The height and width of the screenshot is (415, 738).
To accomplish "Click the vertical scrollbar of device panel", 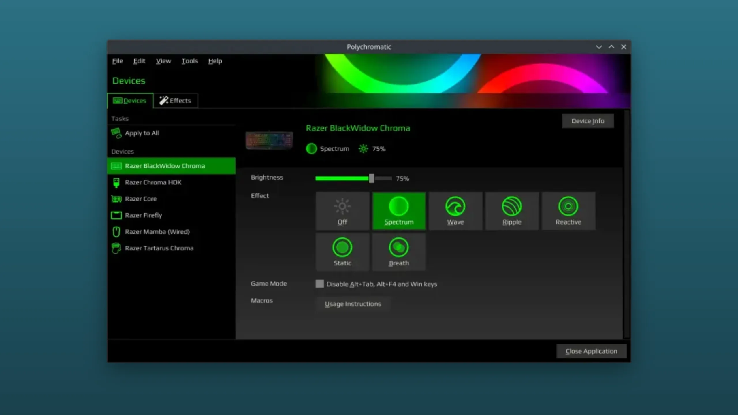I will click(626, 224).
